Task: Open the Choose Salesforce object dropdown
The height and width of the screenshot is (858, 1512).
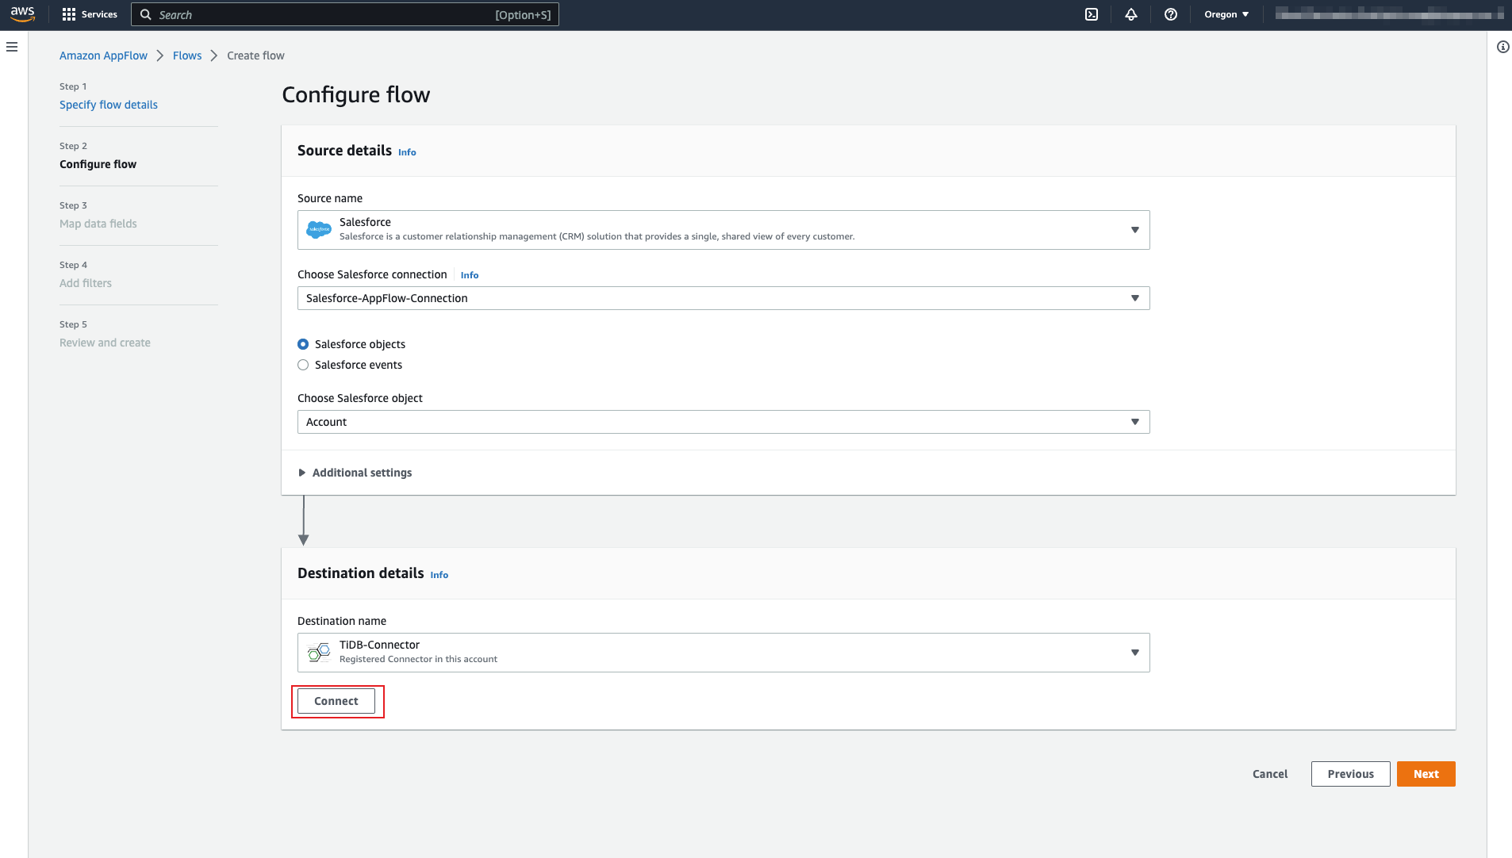Action: 723,422
